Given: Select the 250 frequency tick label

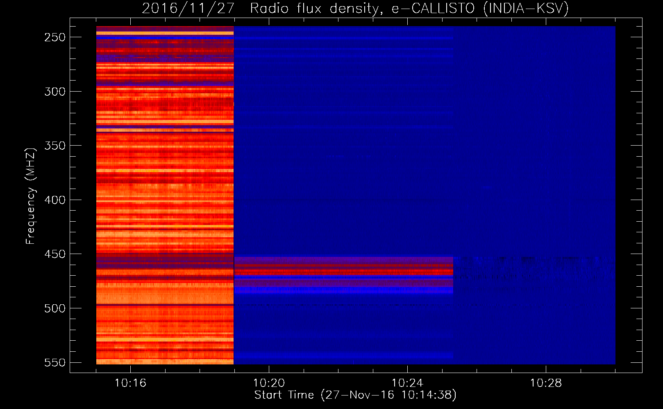Looking at the screenshot, I should (x=55, y=37).
